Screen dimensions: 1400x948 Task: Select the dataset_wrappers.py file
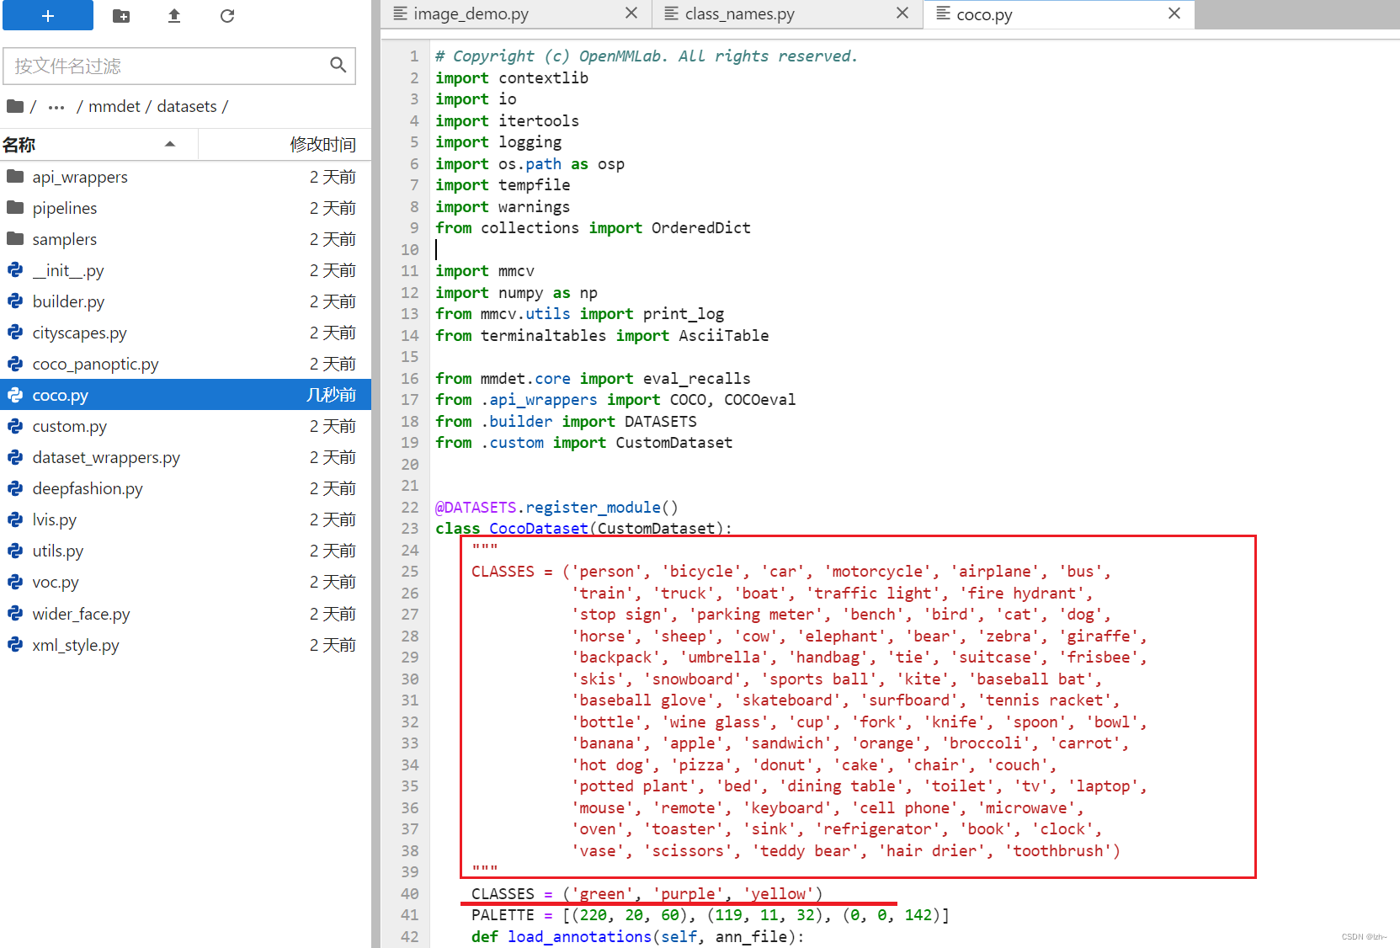(185, 457)
